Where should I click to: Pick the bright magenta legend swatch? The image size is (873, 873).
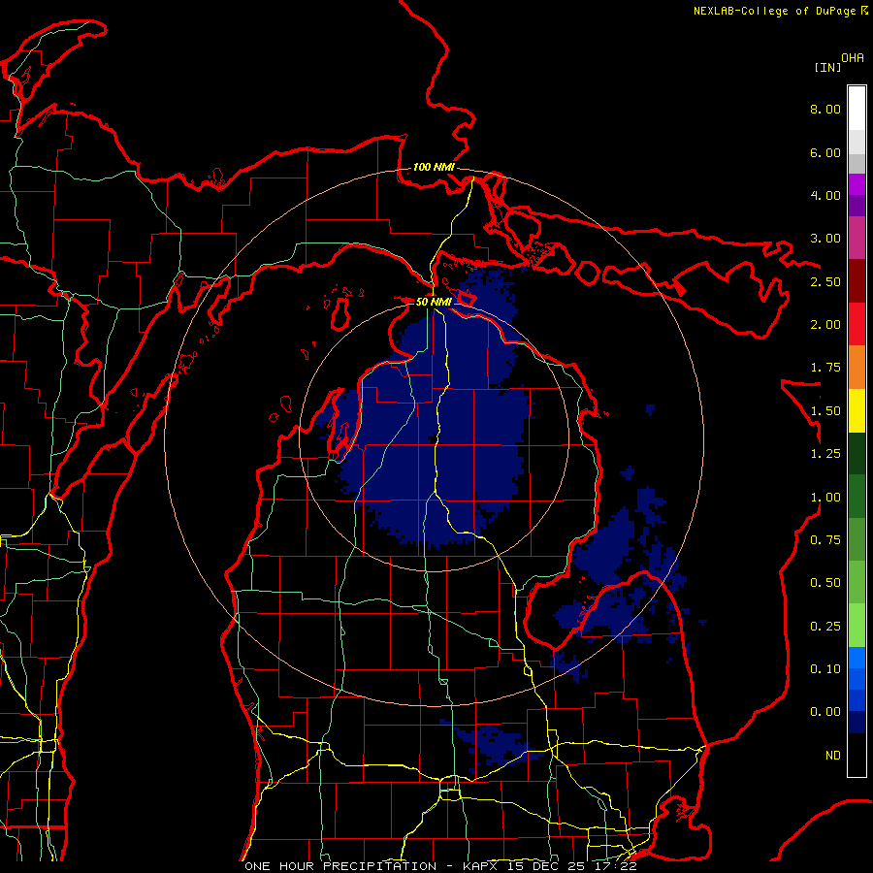pos(857,184)
